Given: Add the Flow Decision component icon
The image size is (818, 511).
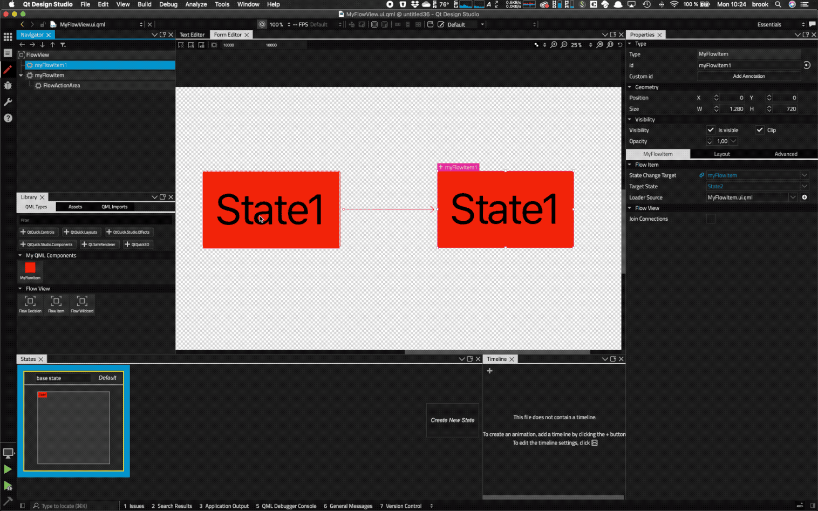Looking at the screenshot, I should pyautogui.click(x=30, y=302).
